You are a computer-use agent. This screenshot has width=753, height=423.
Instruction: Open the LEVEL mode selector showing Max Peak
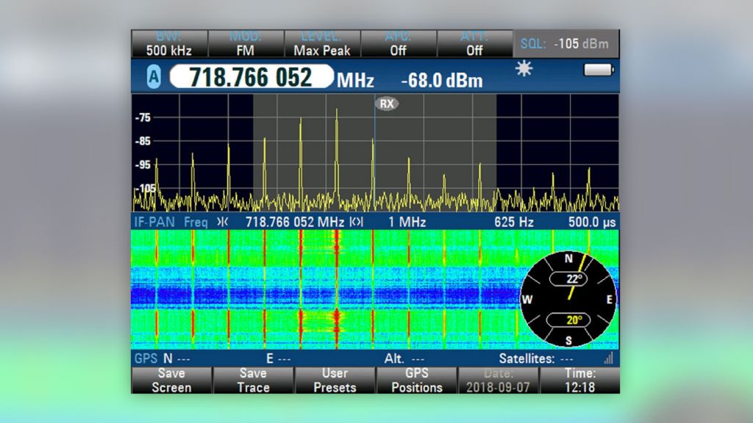(x=322, y=43)
